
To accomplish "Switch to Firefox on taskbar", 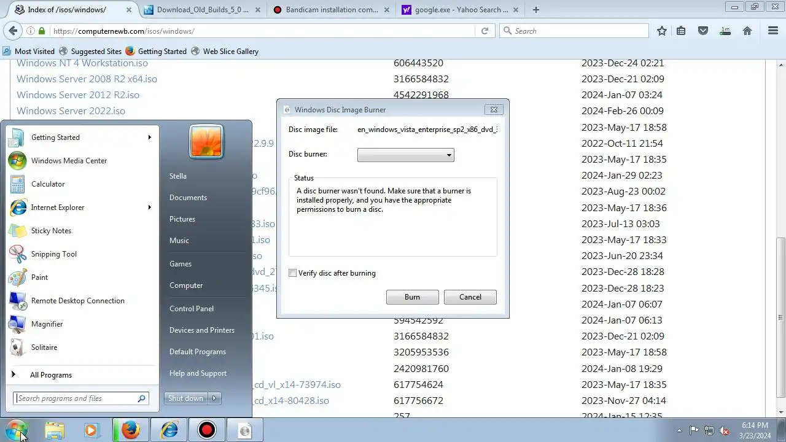I will pyautogui.click(x=130, y=430).
